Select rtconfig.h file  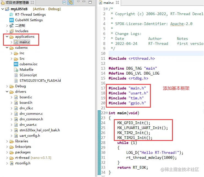[23, 163]
